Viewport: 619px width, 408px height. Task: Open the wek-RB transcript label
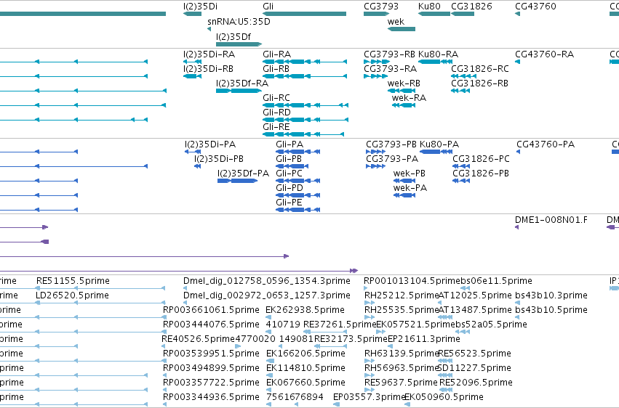point(404,83)
